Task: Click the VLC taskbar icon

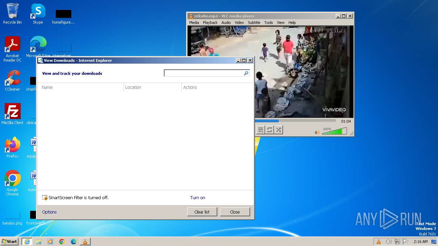Action: pyautogui.click(x=85, y=242)
